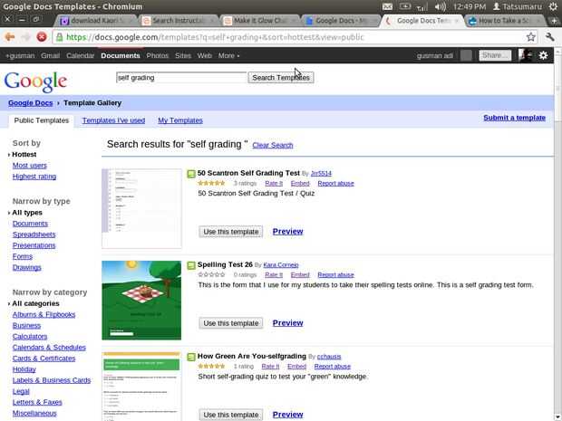This screenshot has width=562, height=421.
Task: Open the system power menu icon
Action: (554, 6)
